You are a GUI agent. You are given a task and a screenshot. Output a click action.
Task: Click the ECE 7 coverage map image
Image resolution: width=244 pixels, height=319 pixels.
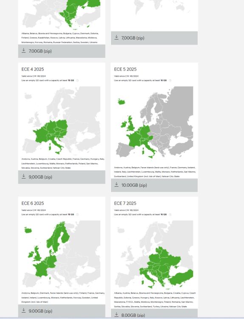pyautogui.click(x=154, y=255)
